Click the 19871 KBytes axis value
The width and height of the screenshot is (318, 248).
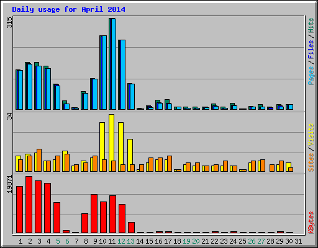coord(9,184)
